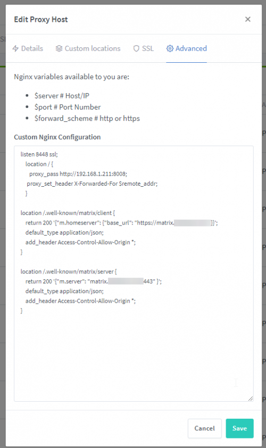Click the proxy_set_header X-Forwarded-For line
266x448 pixels.
pos(92,184)
